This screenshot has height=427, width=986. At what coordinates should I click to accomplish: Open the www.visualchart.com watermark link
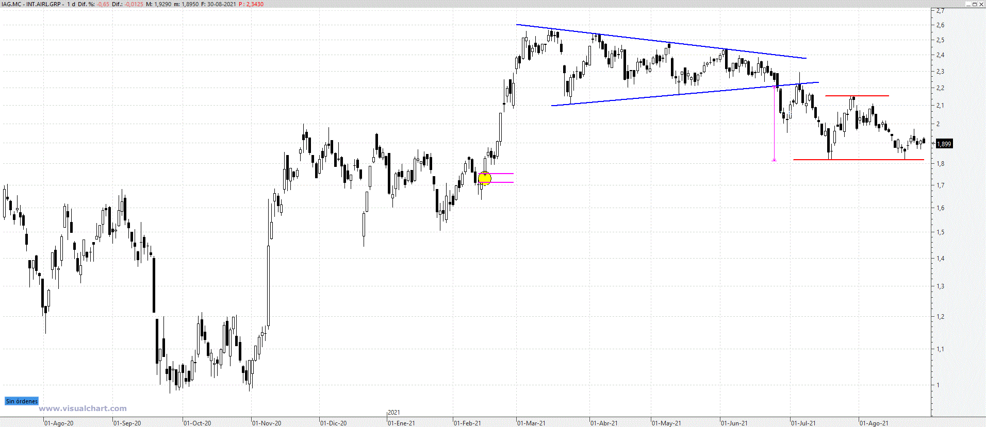83,408
